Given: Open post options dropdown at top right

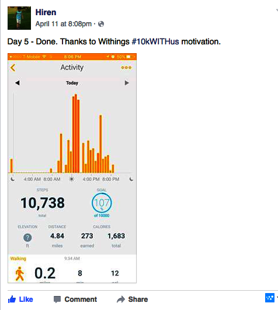Looking at the screenshot, I should pyautogui.click(x=277, y=11).
